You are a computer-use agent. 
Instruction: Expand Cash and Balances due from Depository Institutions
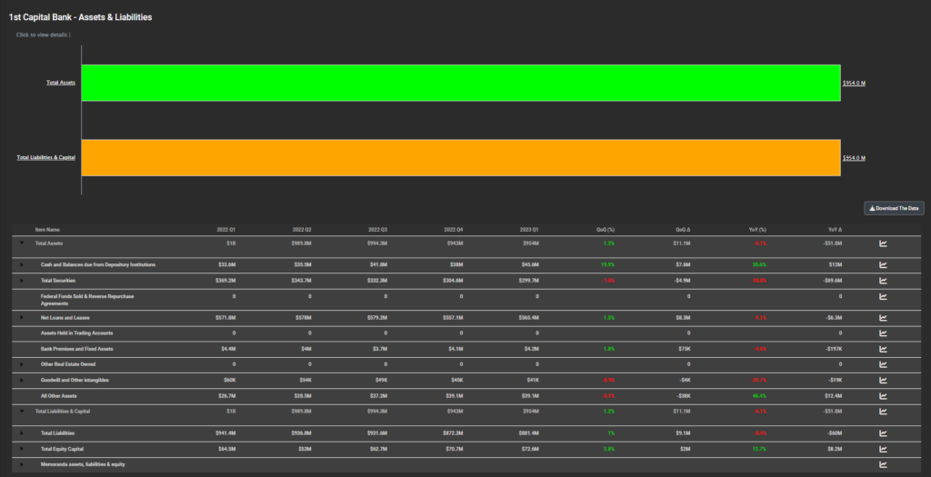tap(22, 264)
